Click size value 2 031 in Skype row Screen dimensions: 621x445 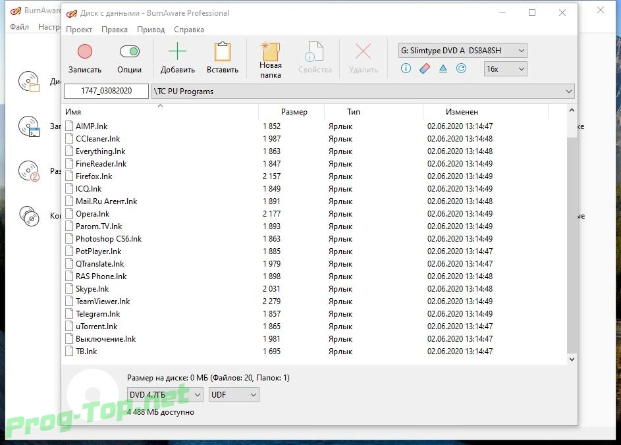271,288
